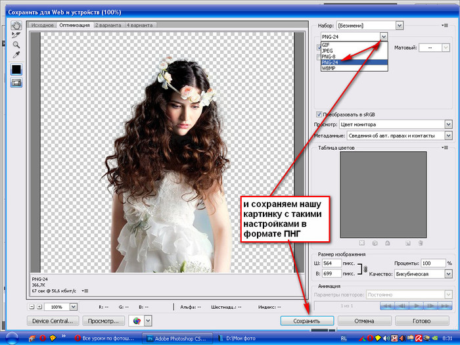The width and height of the screenshot is (460, 345).
Task: Click the PNG-24 format dropdown arrow
Action: [384, 37]
